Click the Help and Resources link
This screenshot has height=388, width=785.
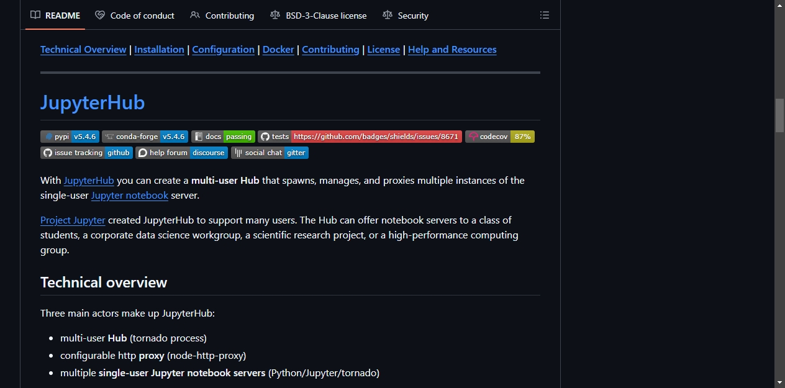pos(452,50)
